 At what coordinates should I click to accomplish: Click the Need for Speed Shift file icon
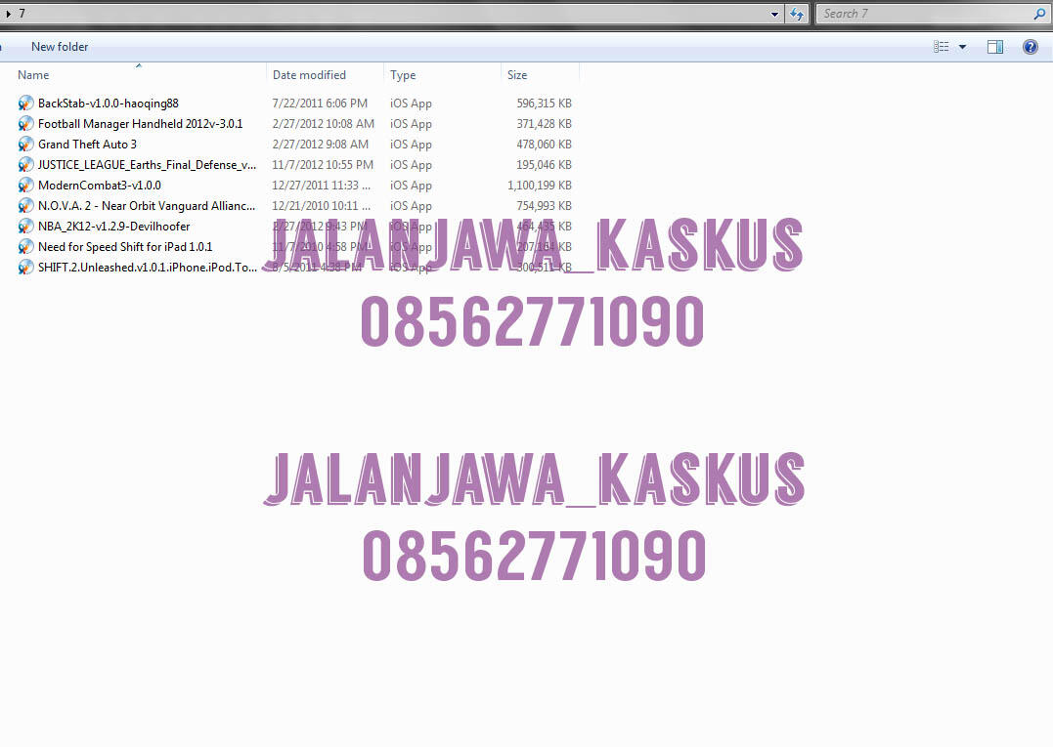(25, 247)
